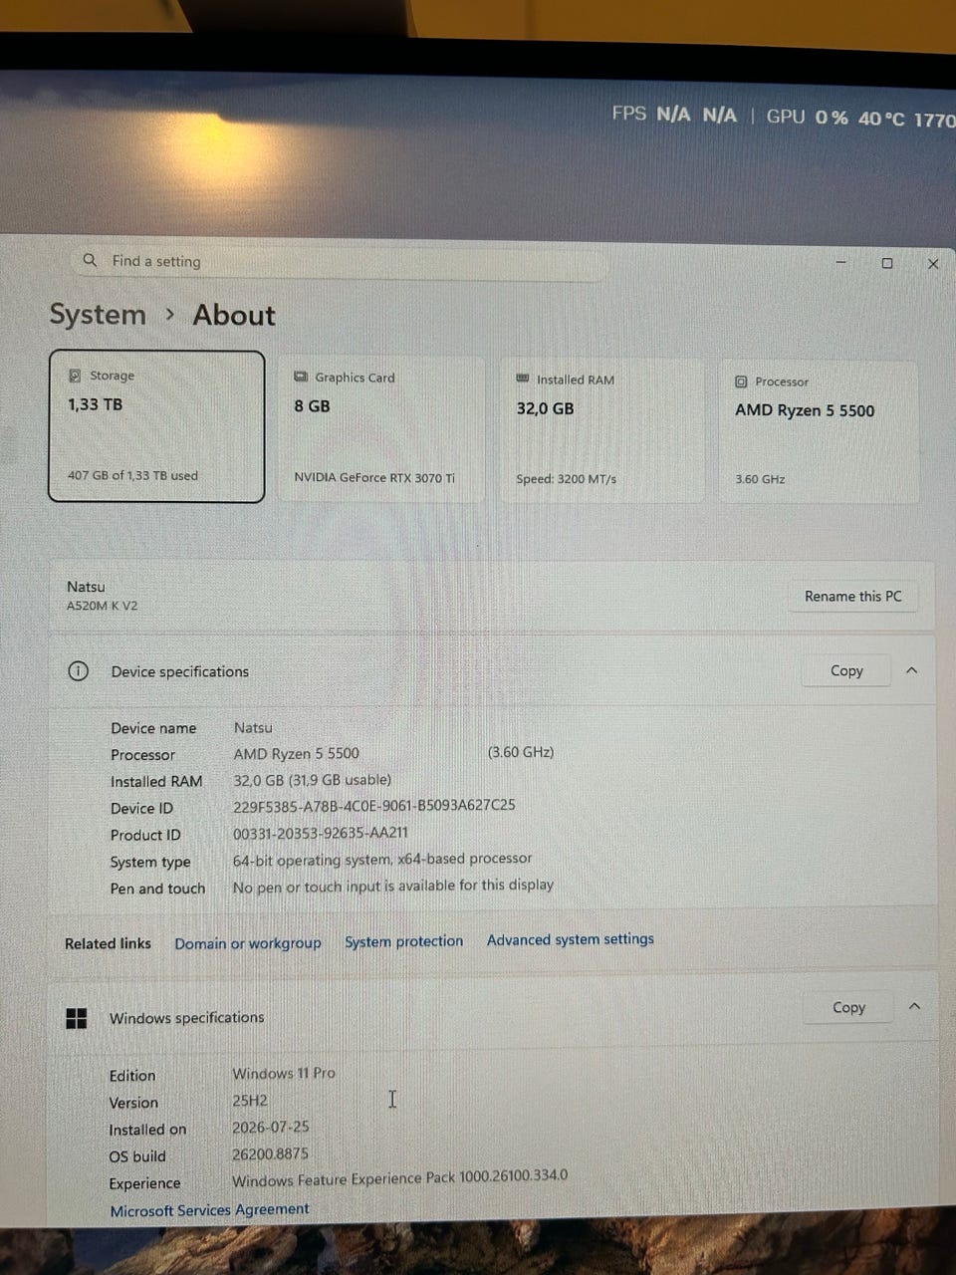Viewport: 956px width, 1275px height.
Task: Click the A520M K V2 model text
Action: 102,606
